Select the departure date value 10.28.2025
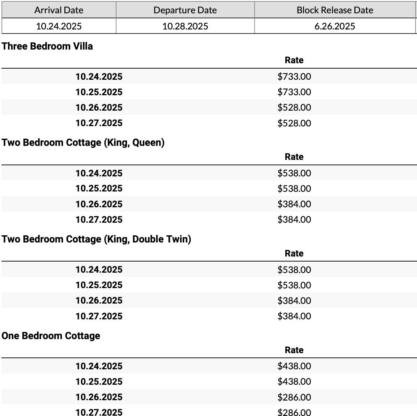 (x=185, y=26)
